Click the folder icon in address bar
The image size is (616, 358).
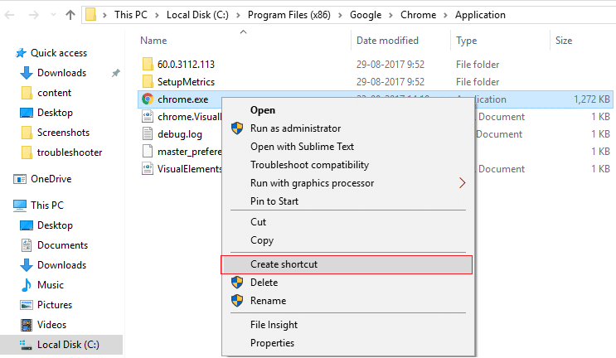click(91, 15)
